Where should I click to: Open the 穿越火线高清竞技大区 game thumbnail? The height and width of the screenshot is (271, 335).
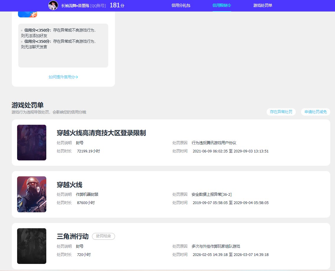(x=32, y=142)
